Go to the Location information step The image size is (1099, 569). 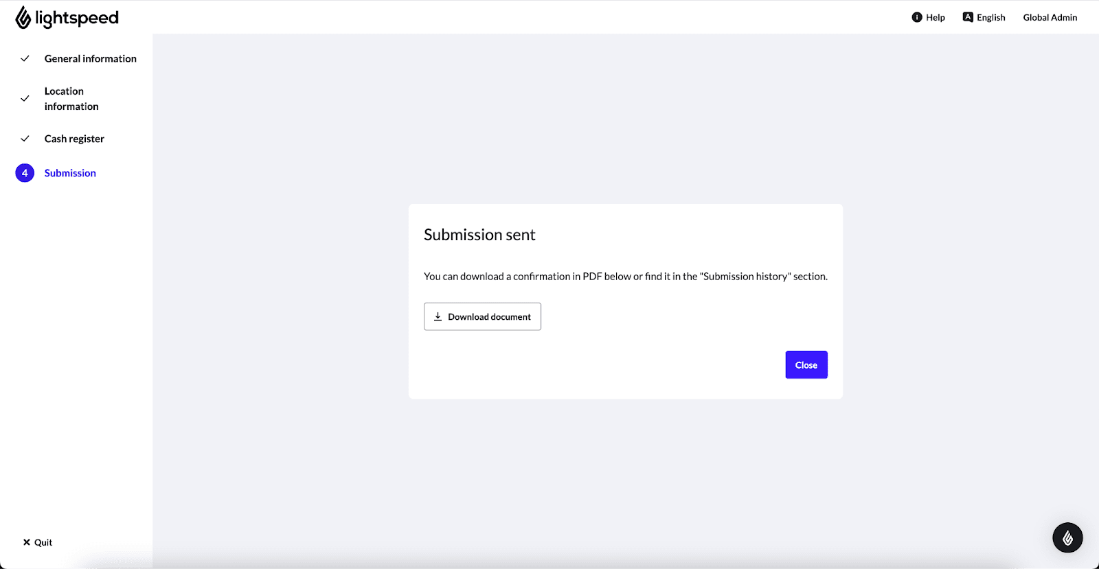71,99
